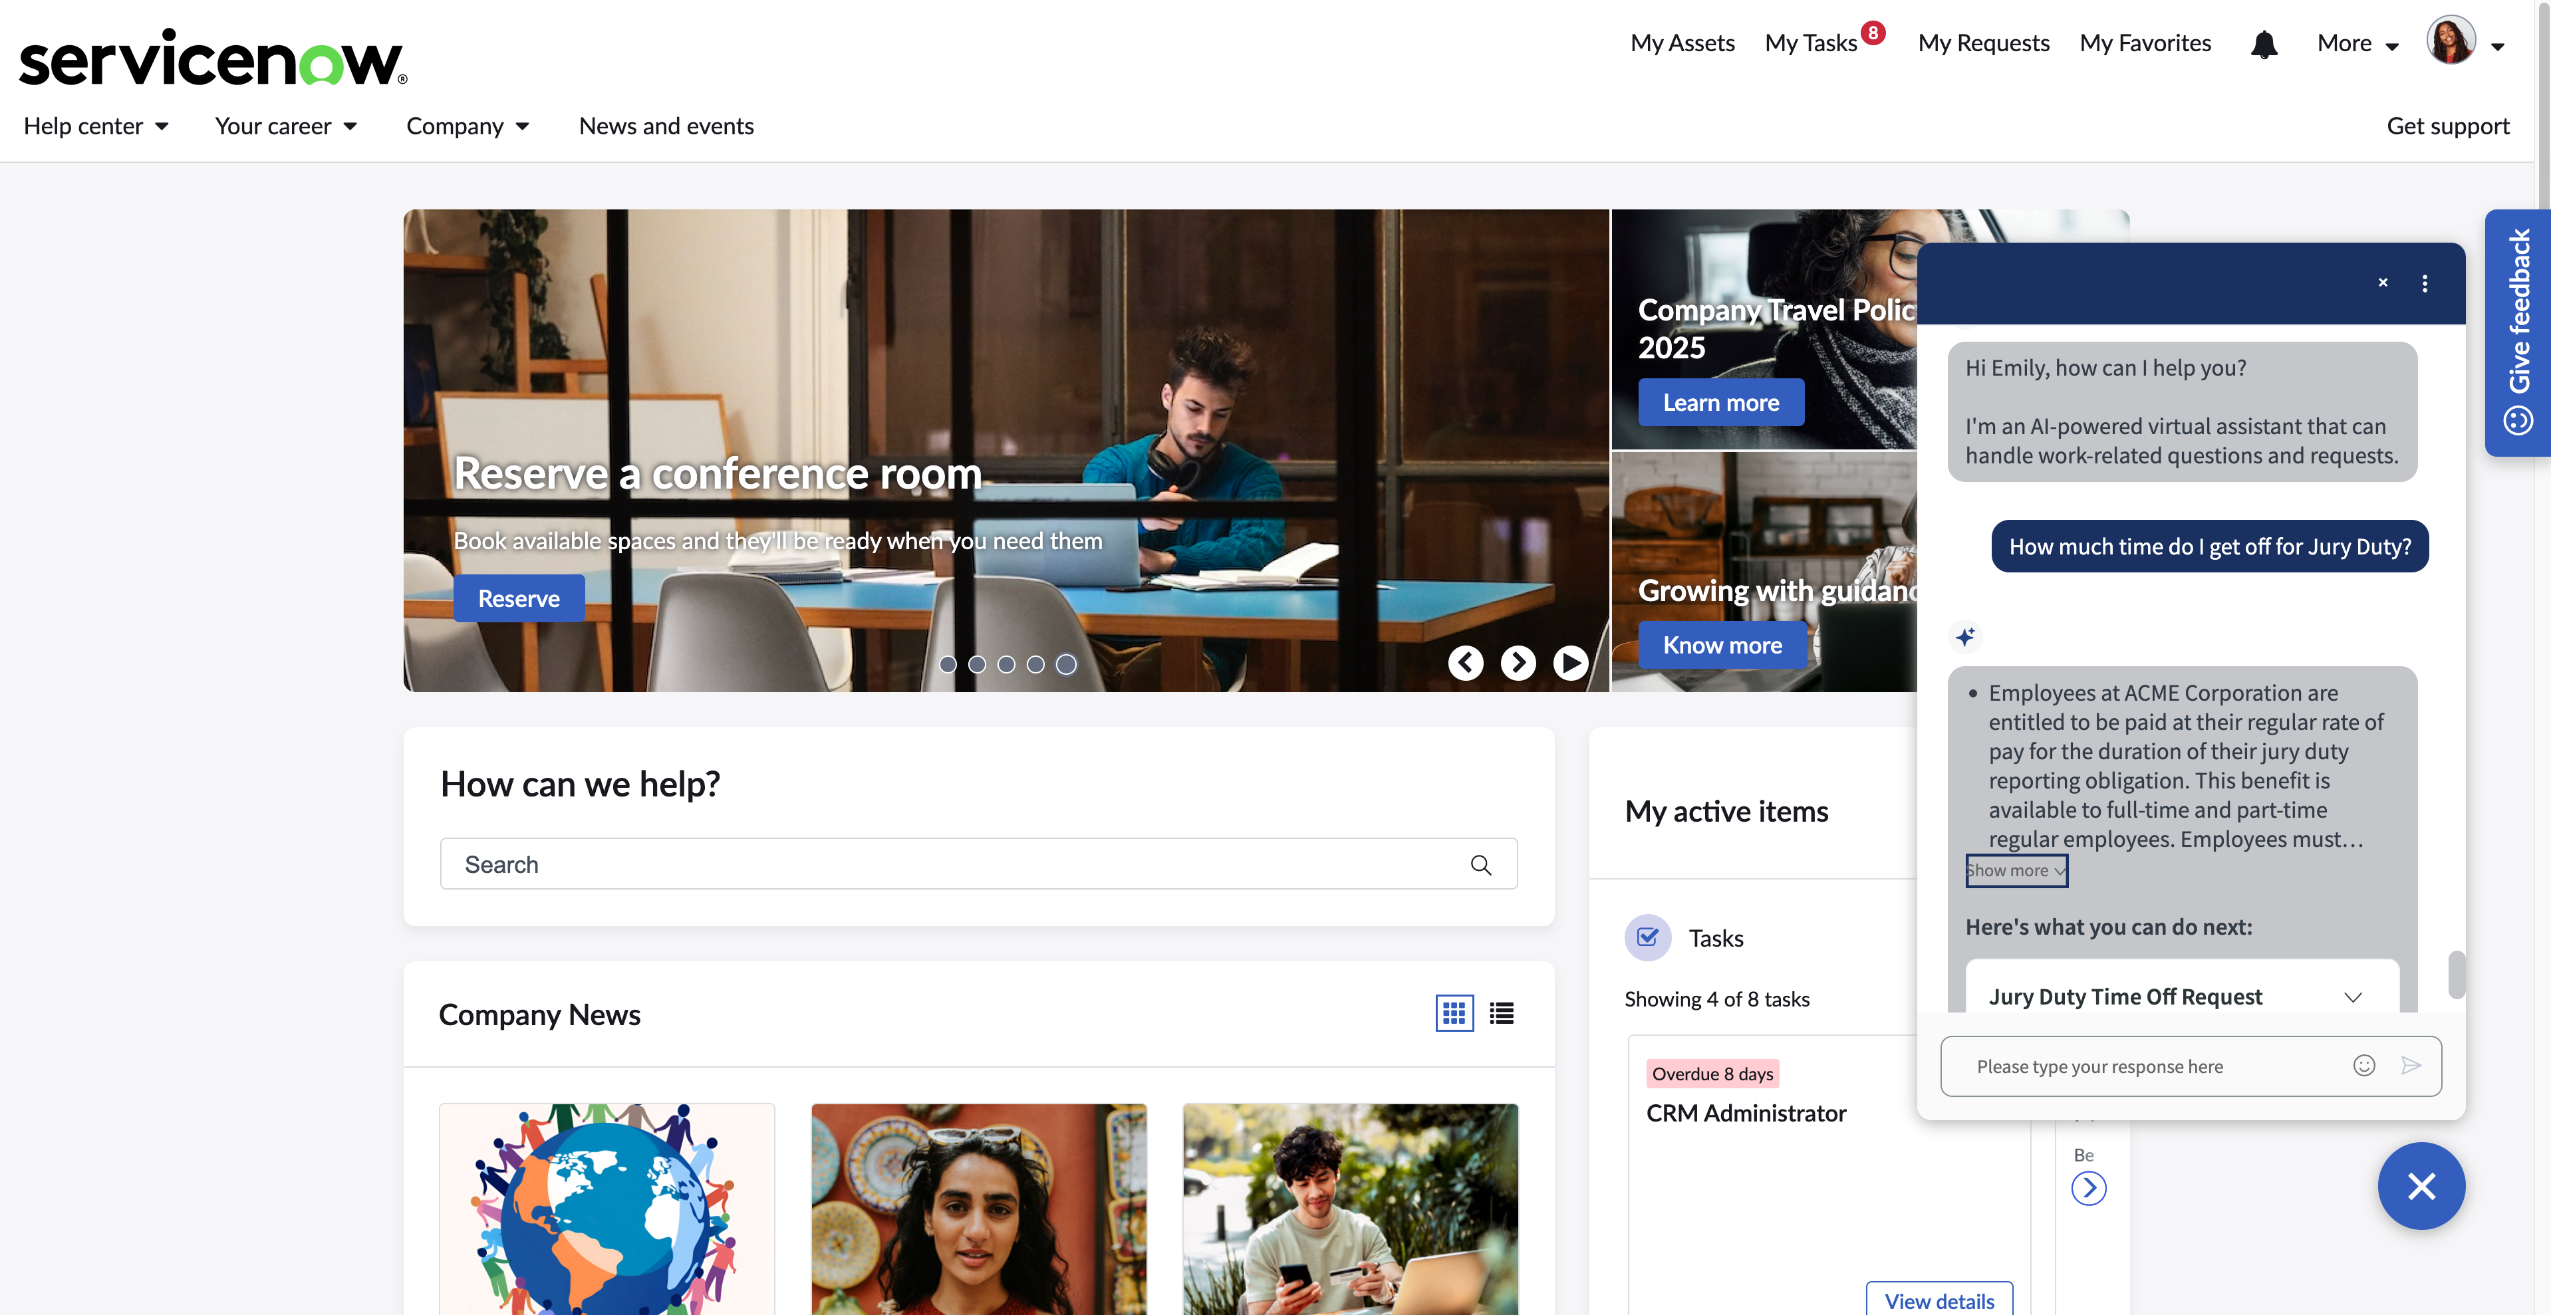The width and height of the screenshot is (2551, 1315).
Task: Click the emoji icon in chat input
Action: click(x=2364, y=1066)
